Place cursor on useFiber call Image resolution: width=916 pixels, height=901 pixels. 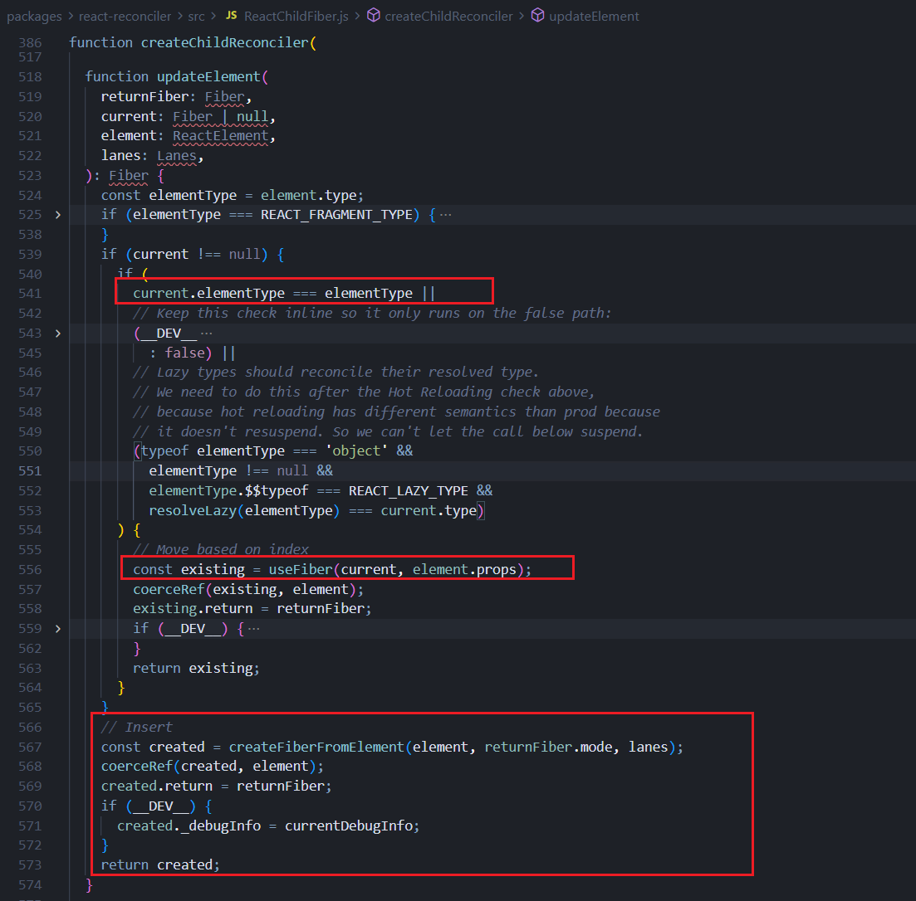click(301, 569)
